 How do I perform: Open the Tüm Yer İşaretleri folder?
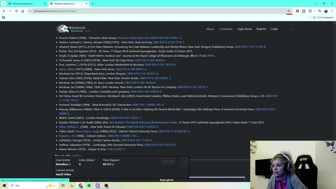tap(323, 18)
